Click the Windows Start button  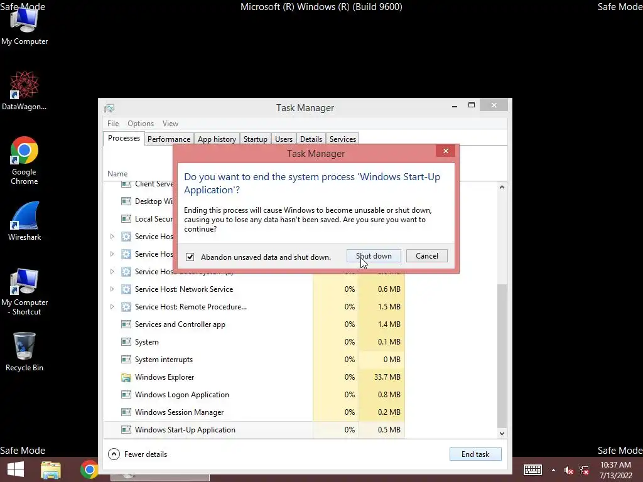pos(16,469)
